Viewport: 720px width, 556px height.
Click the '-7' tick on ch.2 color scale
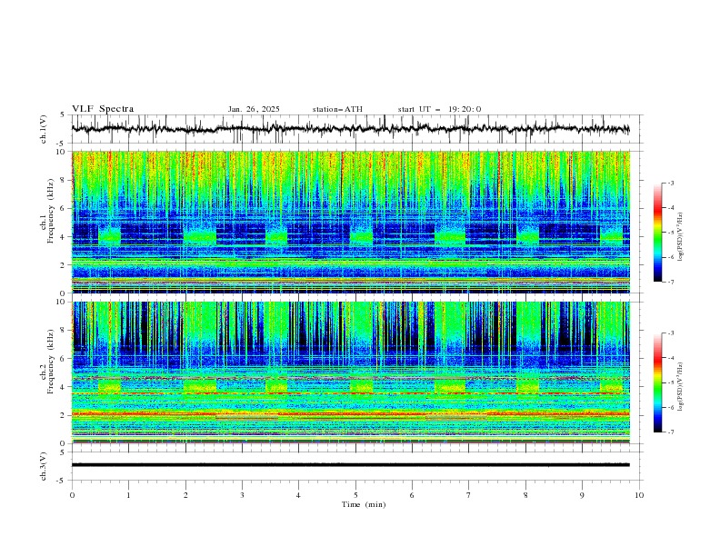pos(671,432)
